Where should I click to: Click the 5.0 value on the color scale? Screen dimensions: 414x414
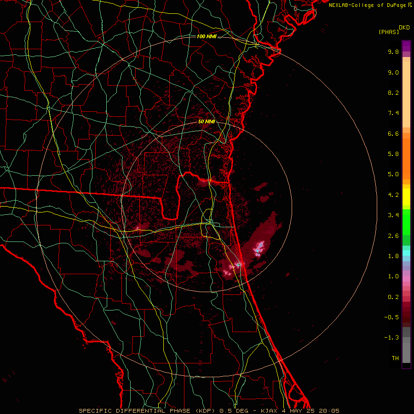tap(393, 174)
